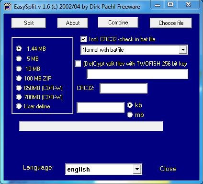
Task: Select 100 MB ZIP radio option
Action: [19, 78]
